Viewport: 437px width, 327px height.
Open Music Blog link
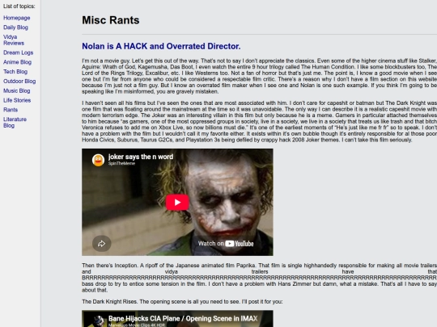click(x=17, y=90)
